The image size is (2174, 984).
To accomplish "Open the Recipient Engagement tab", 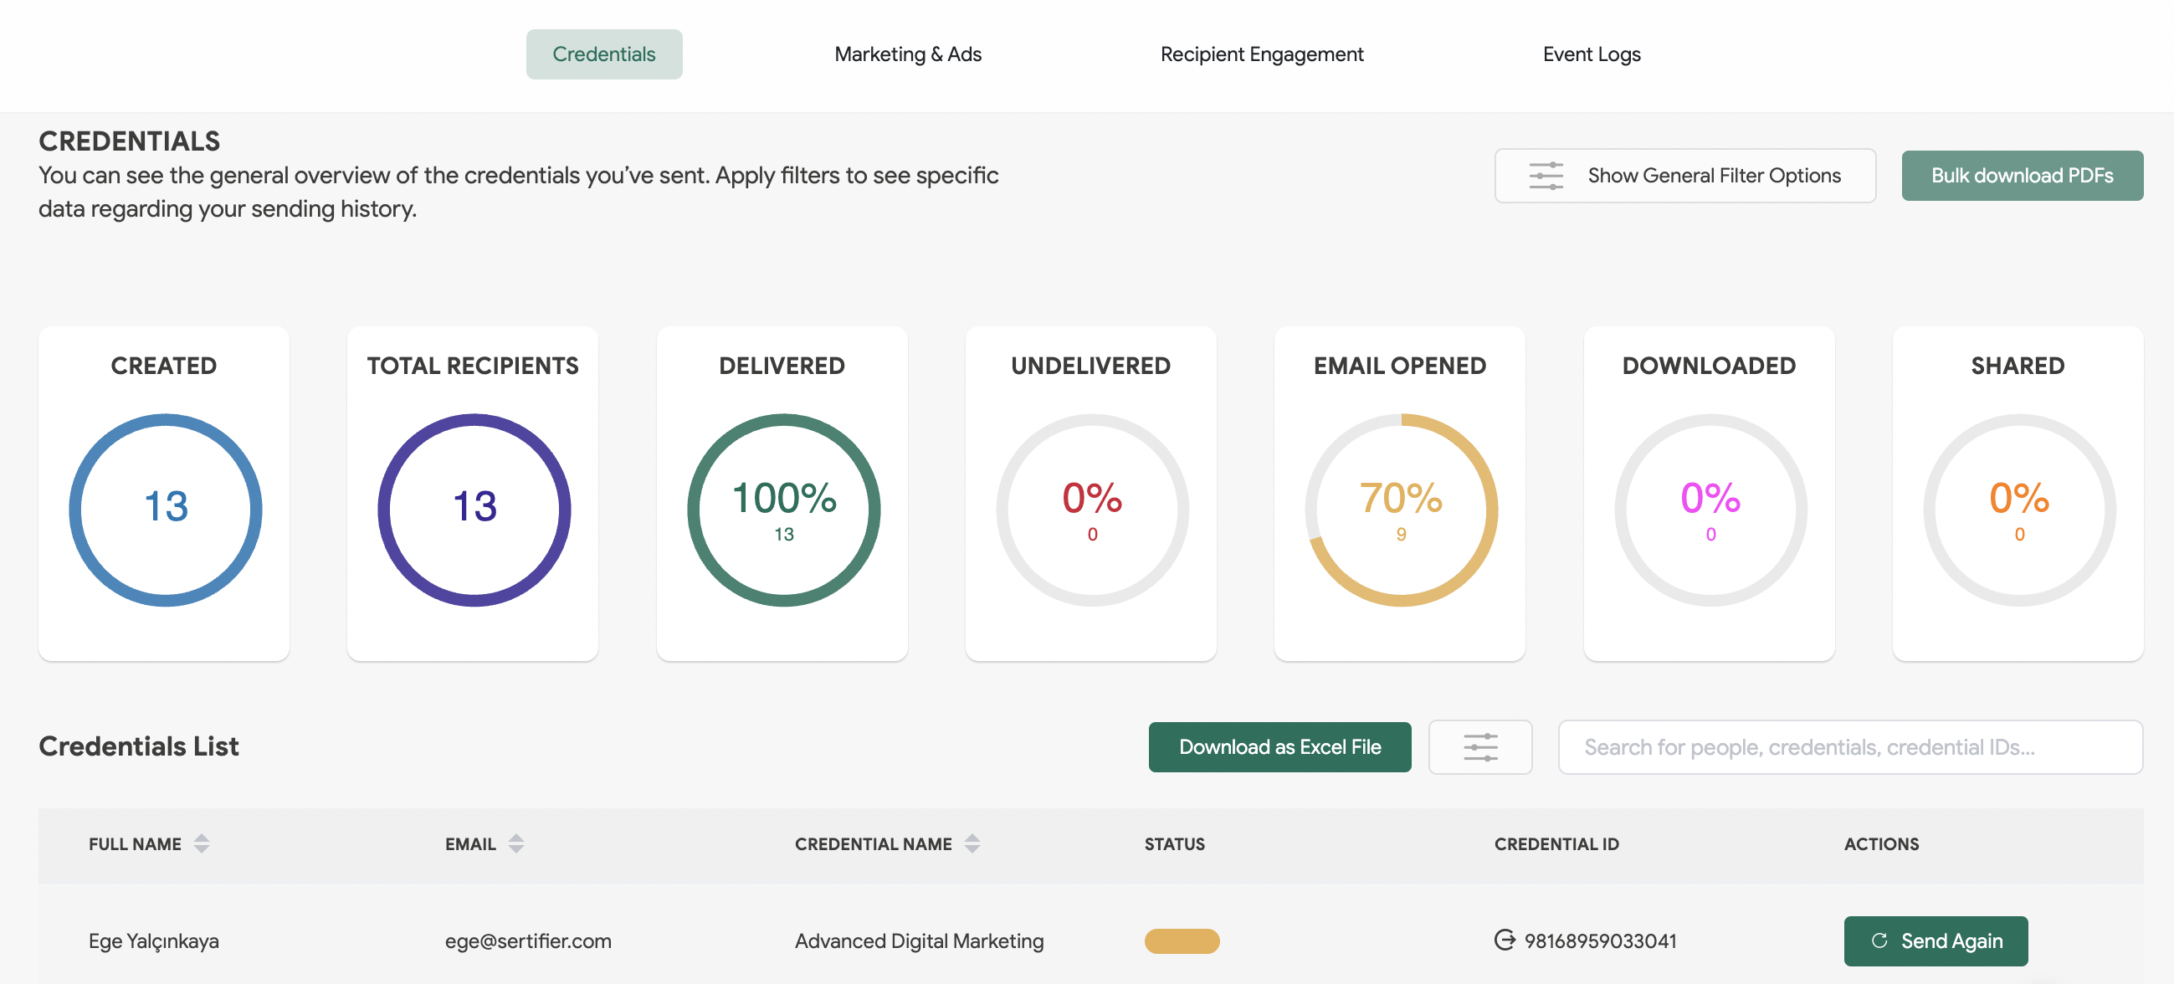I will coord(1261,54).
